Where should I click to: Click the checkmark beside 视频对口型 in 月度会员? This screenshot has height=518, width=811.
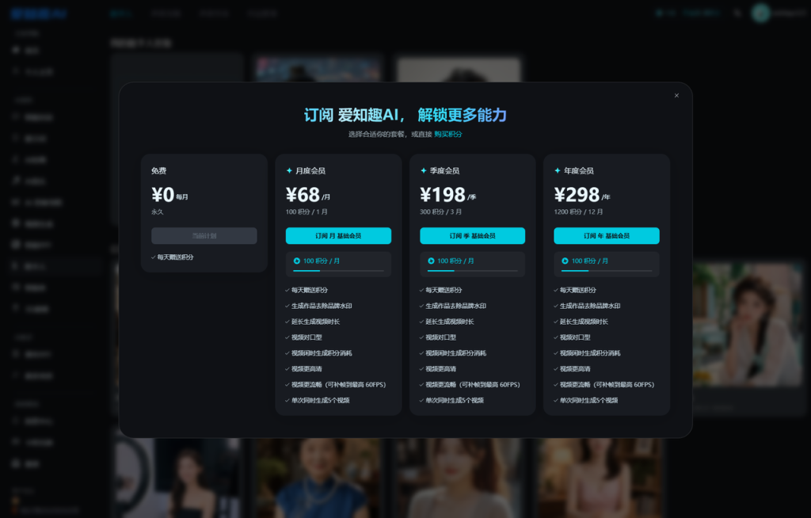click(x=287, y=337)
